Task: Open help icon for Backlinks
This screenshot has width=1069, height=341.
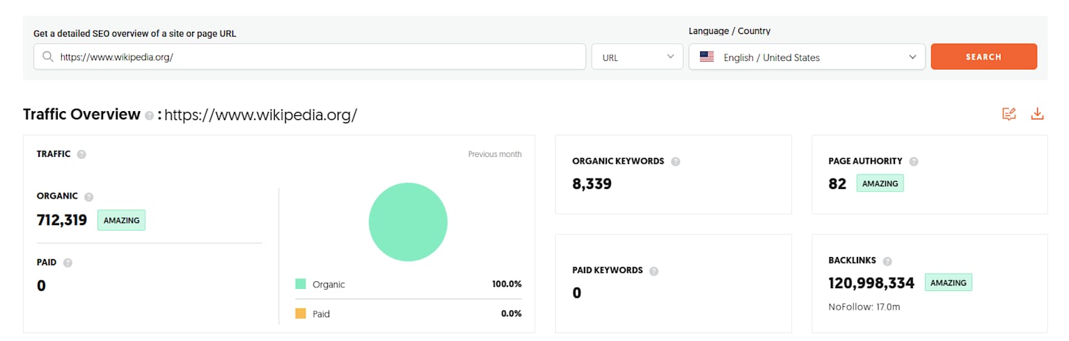Action: point(887,261)
